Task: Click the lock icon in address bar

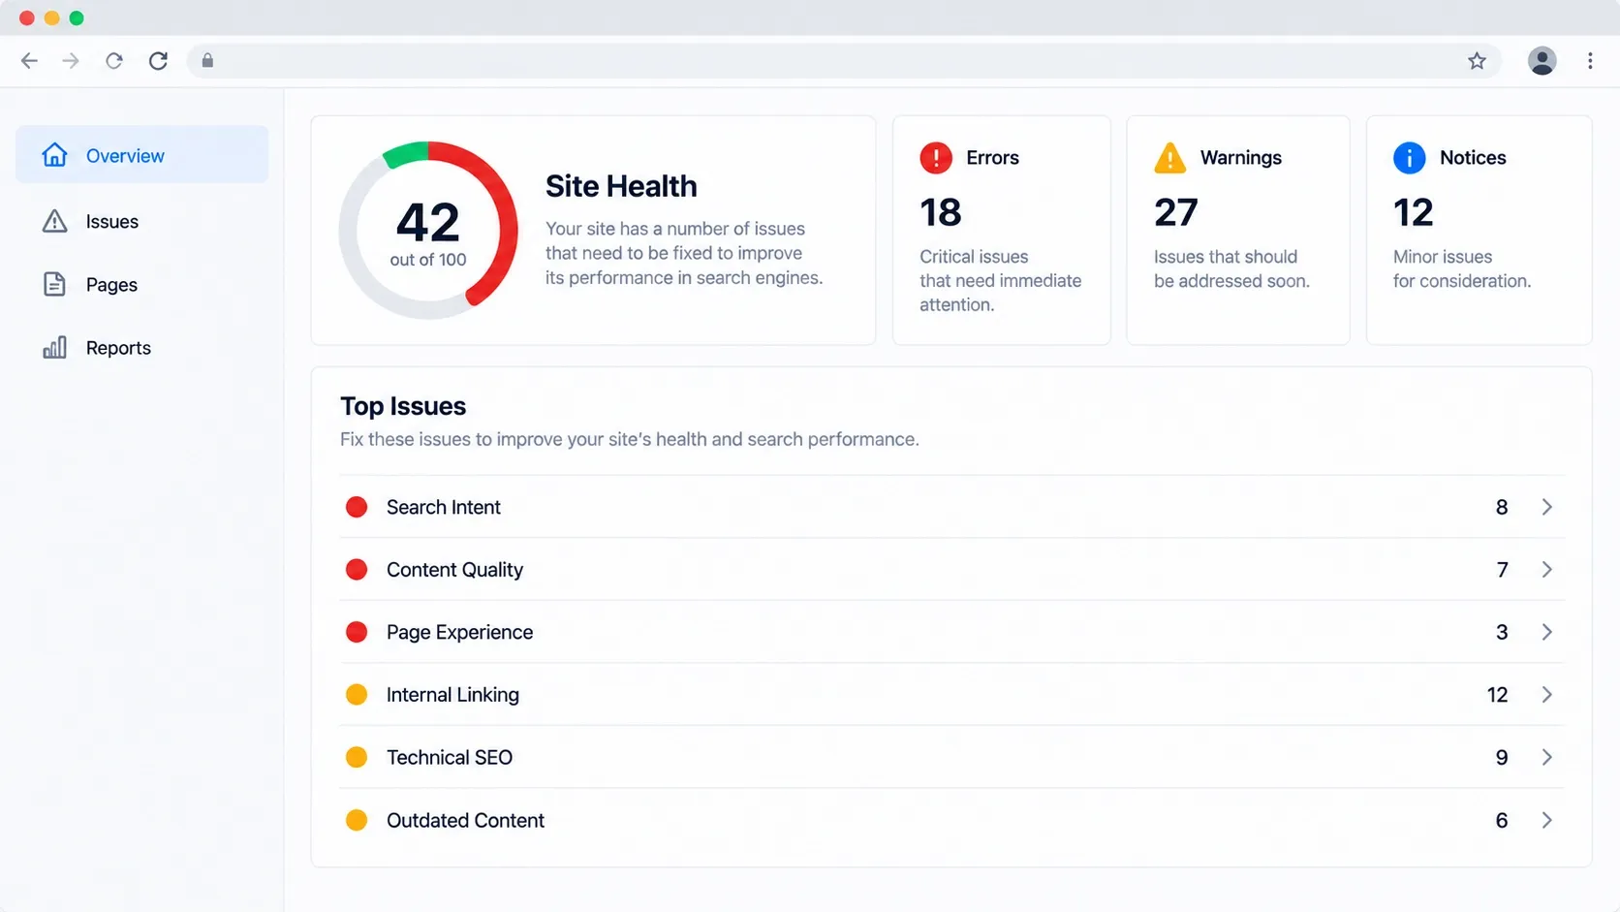Action: 207,61
